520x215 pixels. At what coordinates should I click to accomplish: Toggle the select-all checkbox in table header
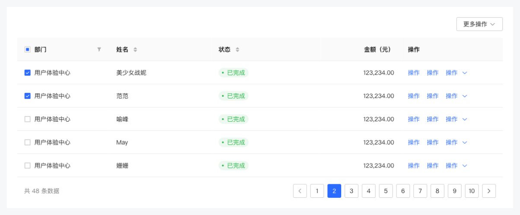(x=28, y=50)
